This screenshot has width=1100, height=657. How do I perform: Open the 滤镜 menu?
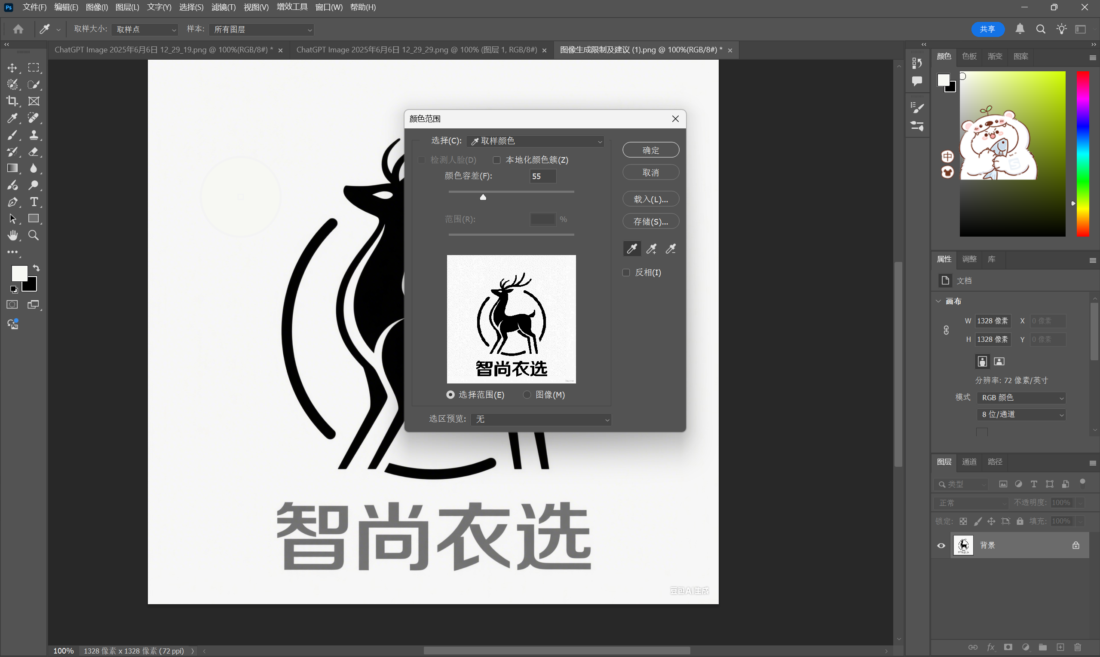click(223, 7)
